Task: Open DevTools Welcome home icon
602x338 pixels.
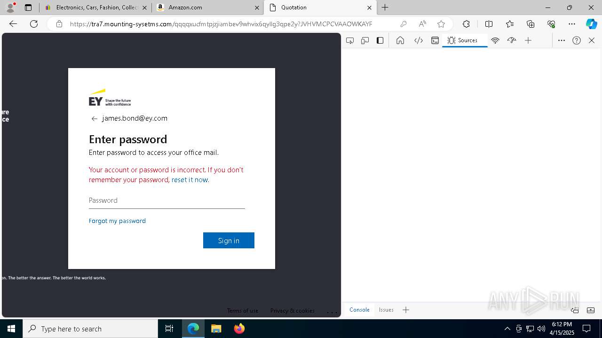Action: tap(400, 40)
